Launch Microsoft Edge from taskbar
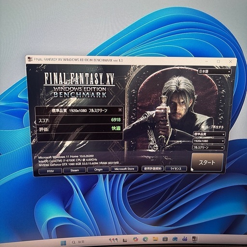Image resolution: width=247 pixels, height=247 pixels. pos(145,239)
